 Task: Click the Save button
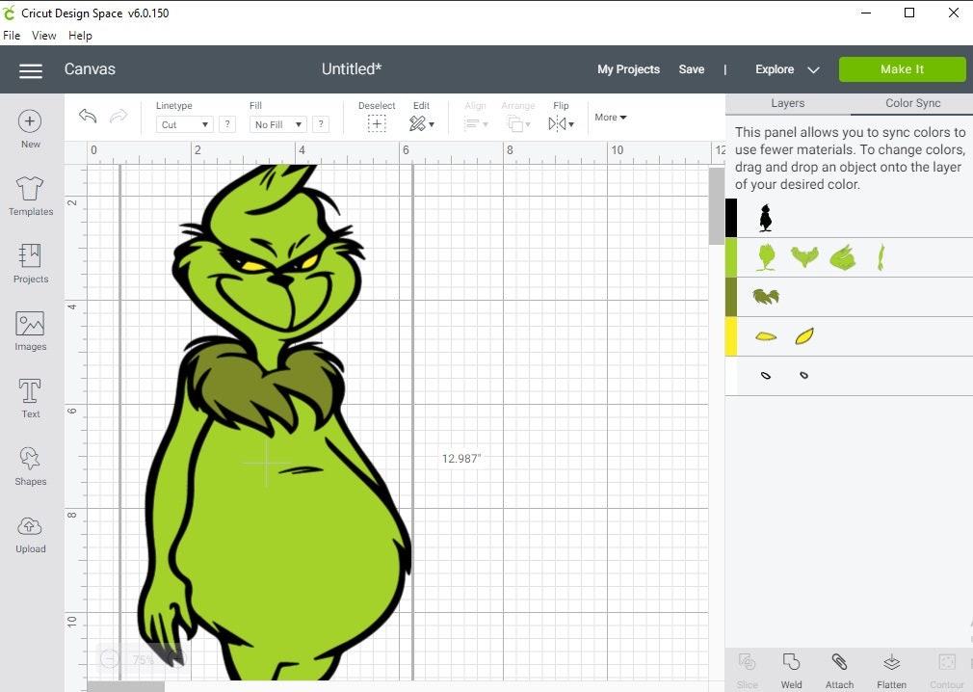click(x=692, y=69)
